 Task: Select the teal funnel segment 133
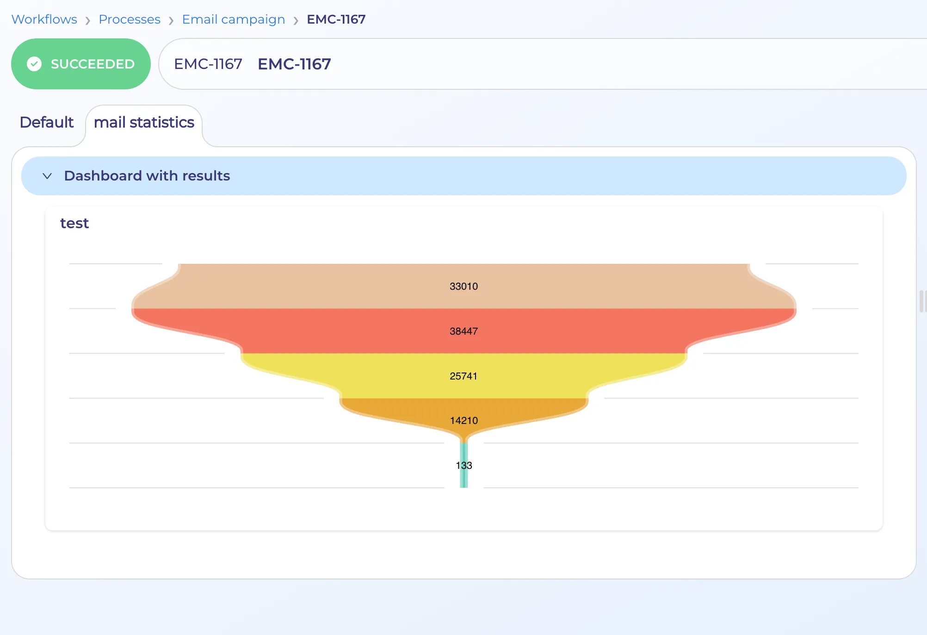464,465
